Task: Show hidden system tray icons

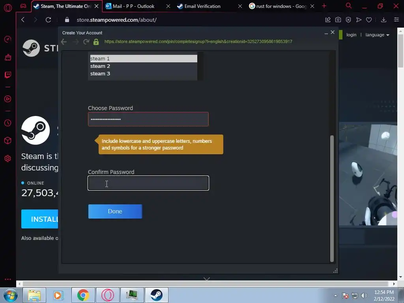Action: [335, 296]
